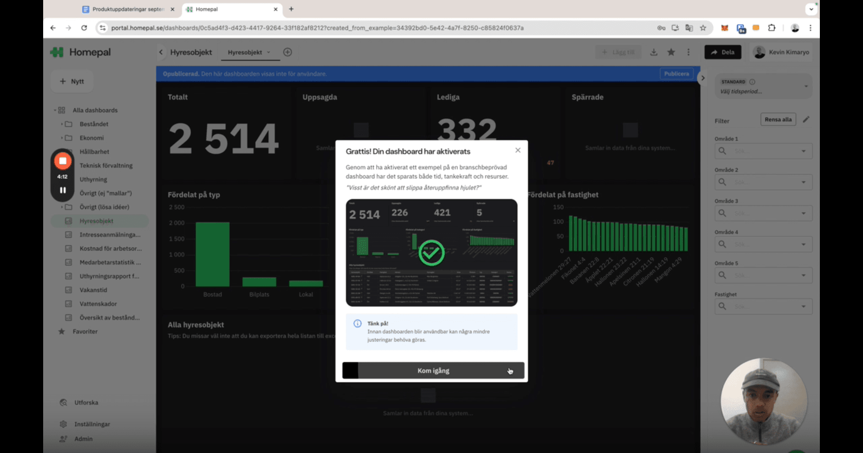Viewport: 863px width, 453px height.
Task: Reload the browser page
Action: [x=84, y=28]
